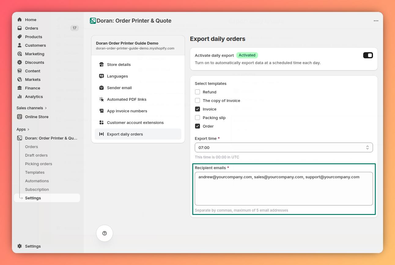
Task: Turn off the Activate daily export switch
Action: click(x=368, y=55)
